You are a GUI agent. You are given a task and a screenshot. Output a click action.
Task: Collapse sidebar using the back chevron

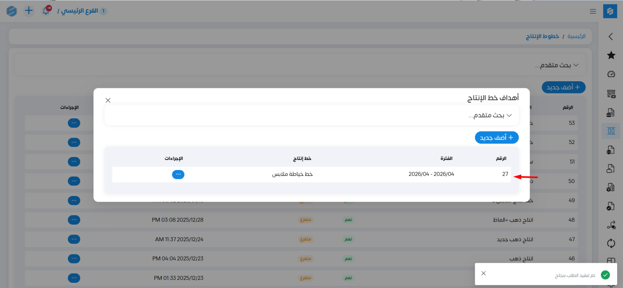611,36
